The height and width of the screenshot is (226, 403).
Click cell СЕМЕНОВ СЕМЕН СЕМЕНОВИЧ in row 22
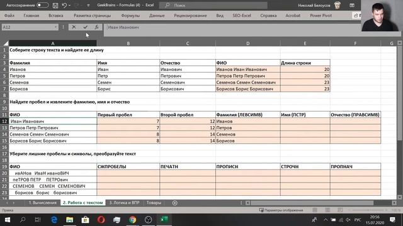pyautogui.click(x=53, y=186)
